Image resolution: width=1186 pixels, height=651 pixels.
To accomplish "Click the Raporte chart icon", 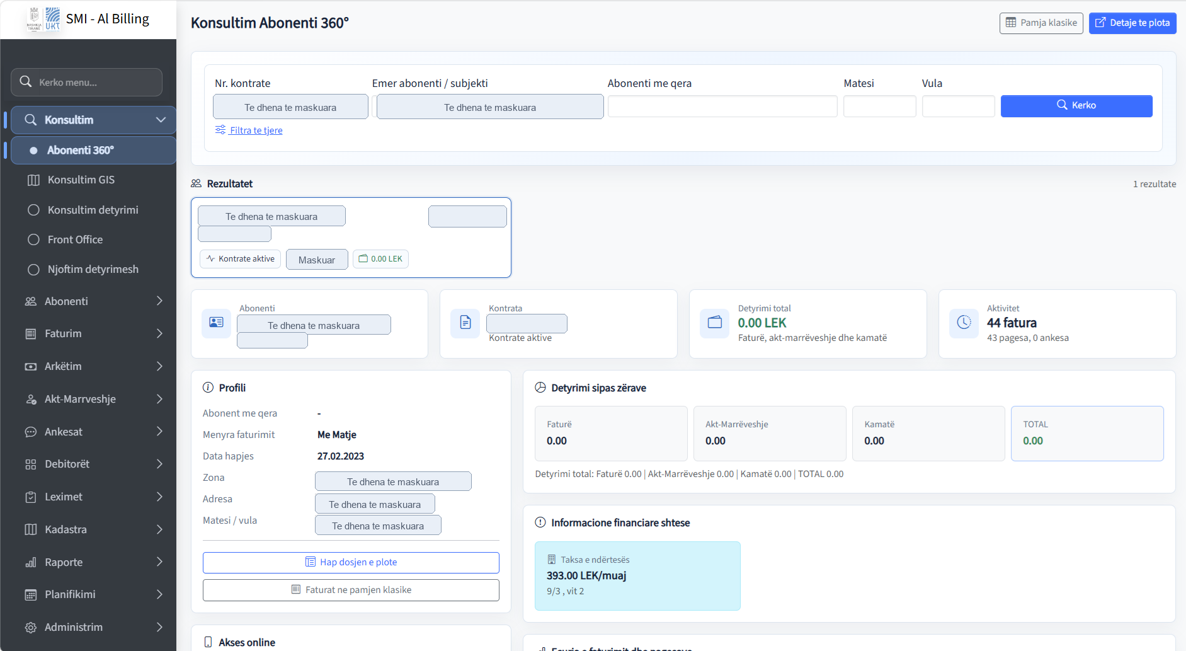I will point(30,562).
